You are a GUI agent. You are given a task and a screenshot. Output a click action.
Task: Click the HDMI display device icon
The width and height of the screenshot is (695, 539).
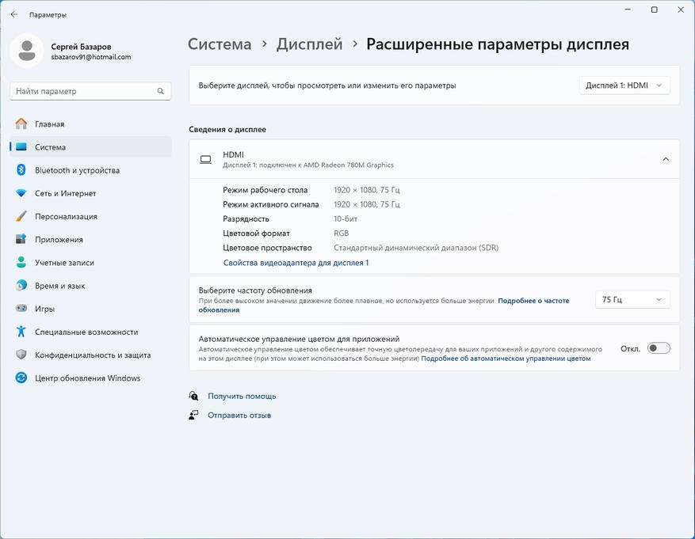(x=206, y=159)
